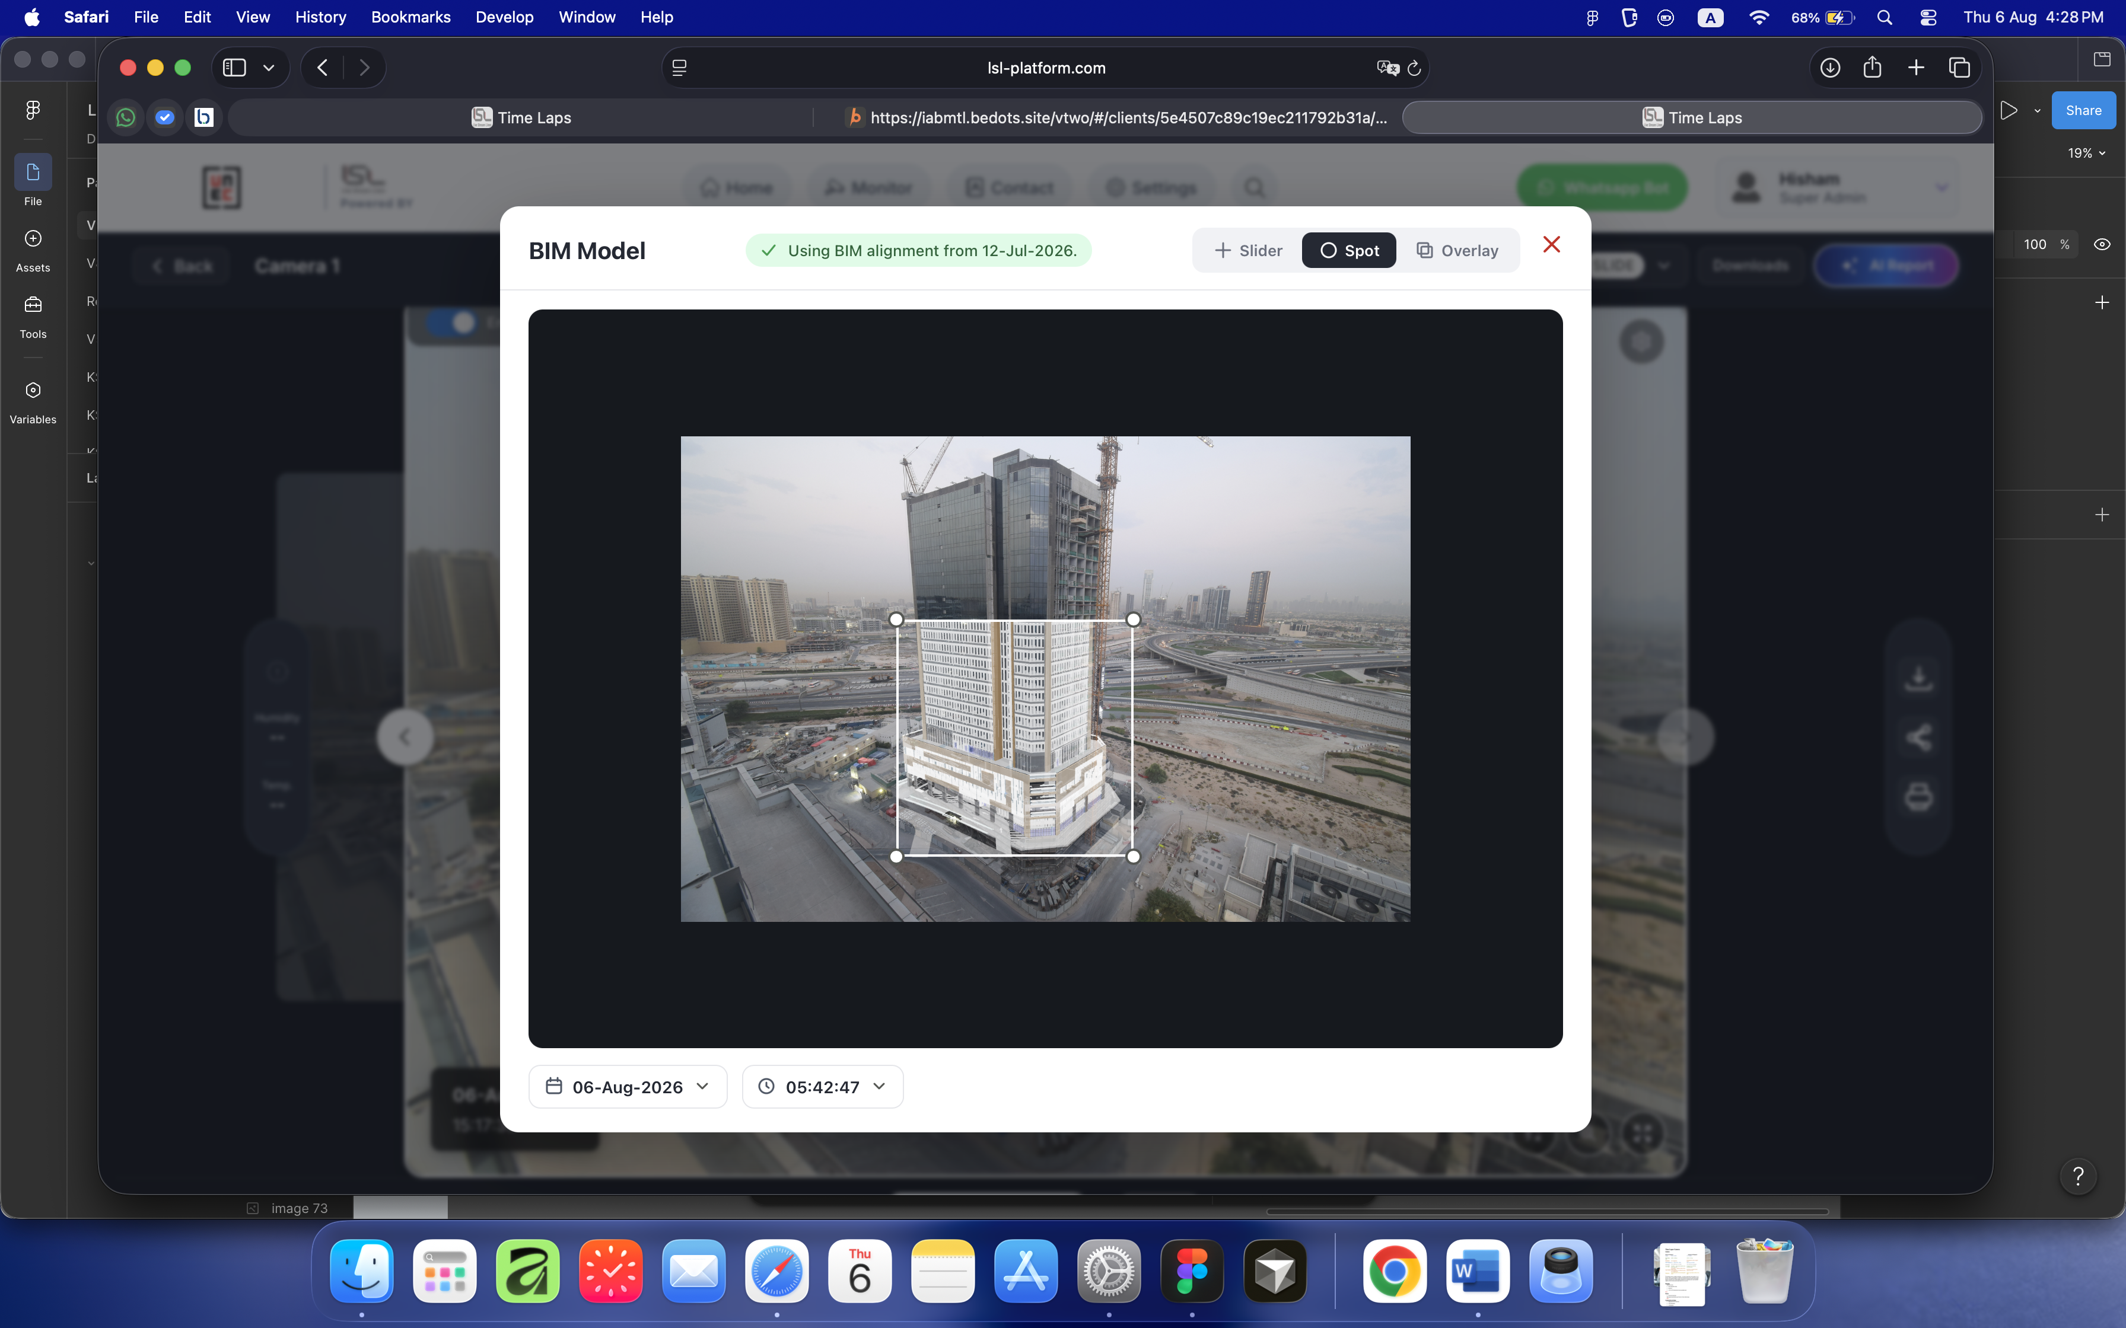Viewport: 2126px width, 1328px height.
Task: Click Figma's present play icon
Action: pos(2009,110)
